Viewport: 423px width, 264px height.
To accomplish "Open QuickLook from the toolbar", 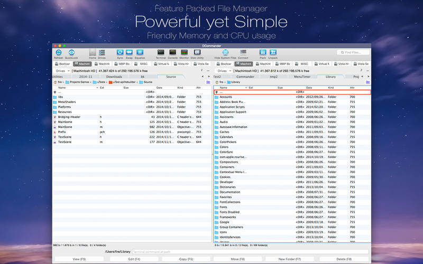I will click(x=71, y=52).
